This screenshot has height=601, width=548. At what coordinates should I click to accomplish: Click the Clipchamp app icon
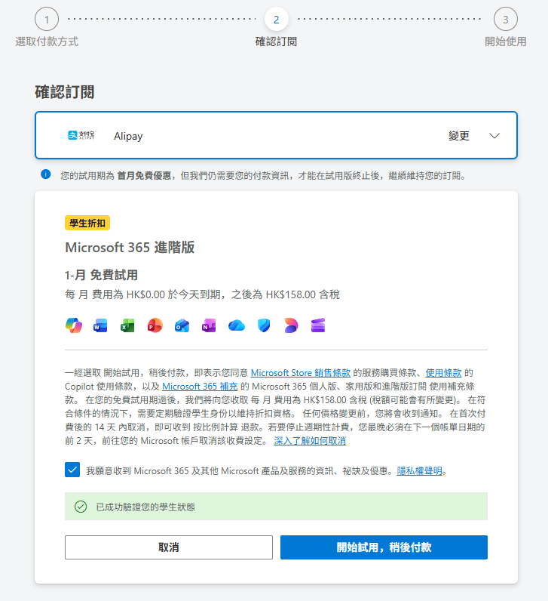[x=317, y=325]
